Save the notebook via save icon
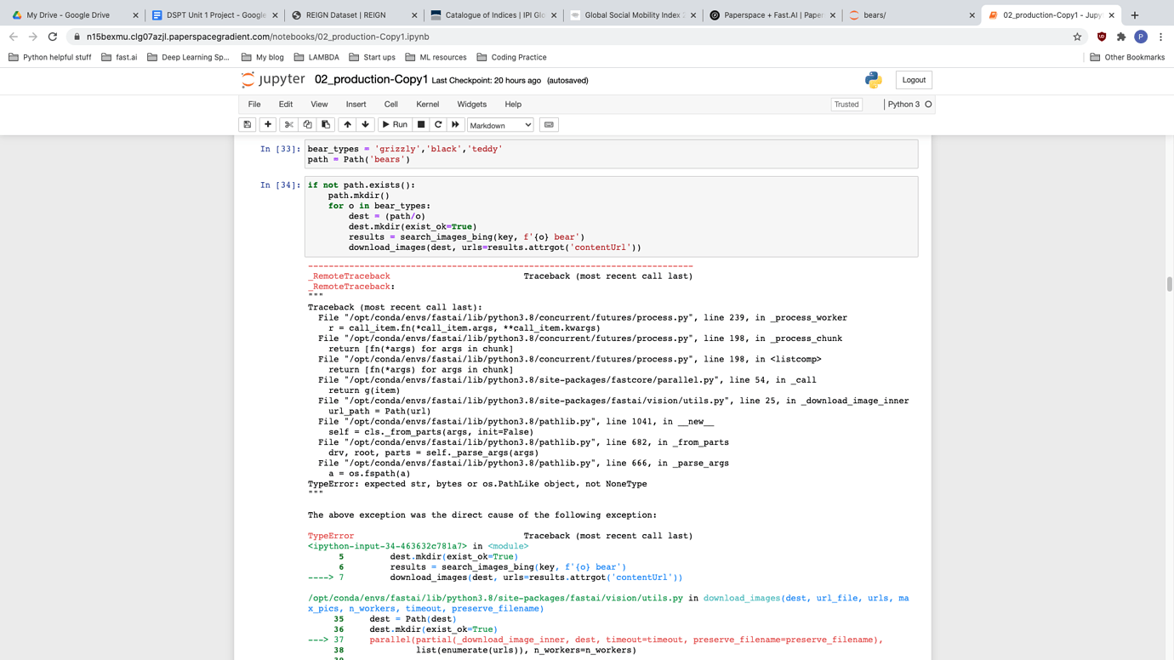Screen dimensions: 1174x660 [x=247, y=124]
